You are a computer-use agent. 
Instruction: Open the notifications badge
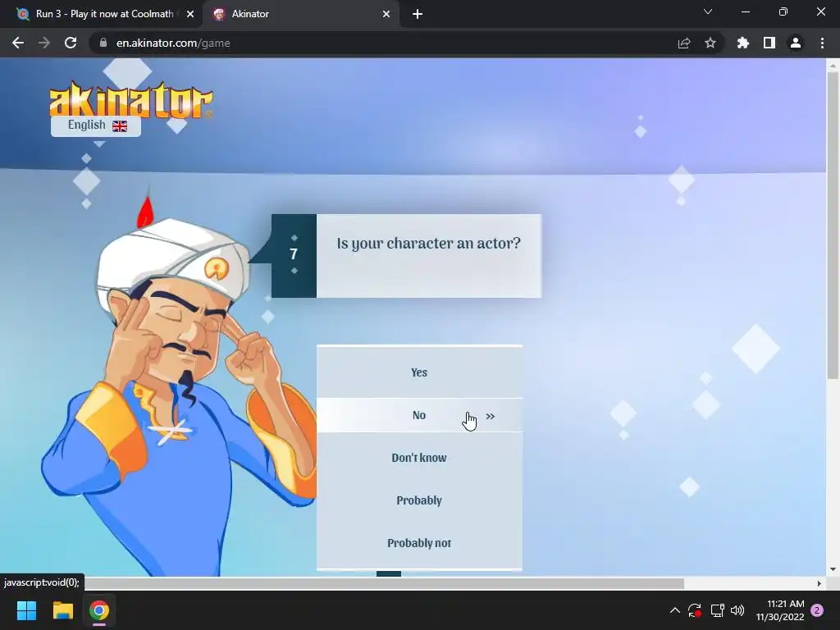817,610
